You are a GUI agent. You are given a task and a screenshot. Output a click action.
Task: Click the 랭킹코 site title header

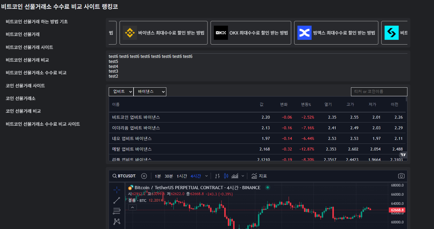[60, 6]
